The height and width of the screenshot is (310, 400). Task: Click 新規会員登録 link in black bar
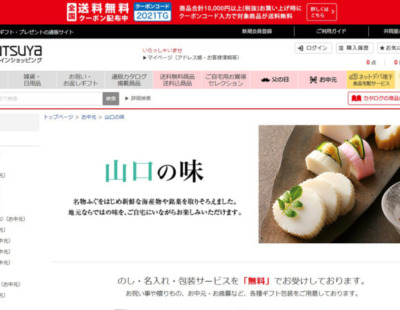[257, 31]
